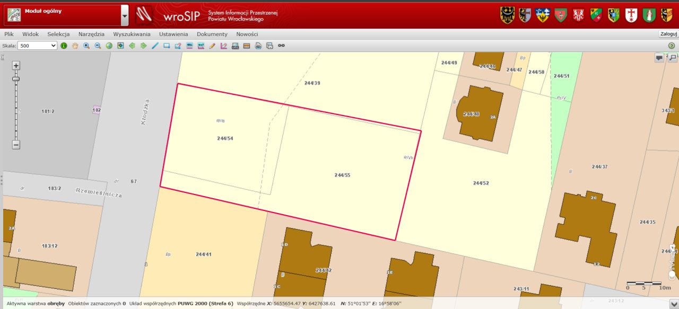Click the Kłodzka street label
Image resolution: width=679 pixels, height=309 pixels.
point(144,111)
